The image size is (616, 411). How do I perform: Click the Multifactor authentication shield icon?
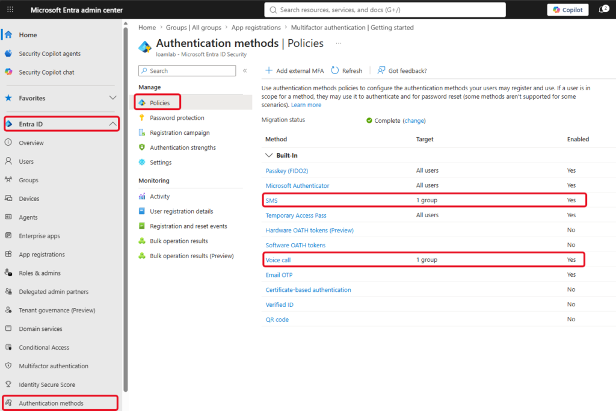tap(8, 365)
